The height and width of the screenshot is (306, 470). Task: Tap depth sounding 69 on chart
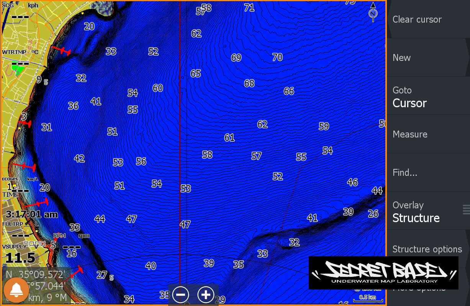tap(236, 57)
